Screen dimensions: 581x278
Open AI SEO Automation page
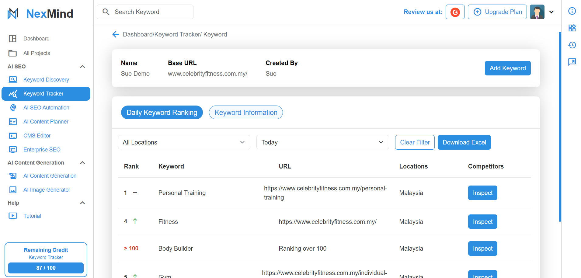(x=46, y=108)
